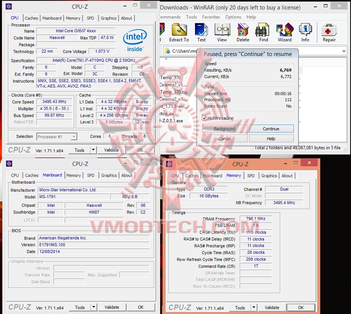Select the About tab in Memory CPU-Z window
The width and height of the screenshot is (351, 314).
coord(287,176)
